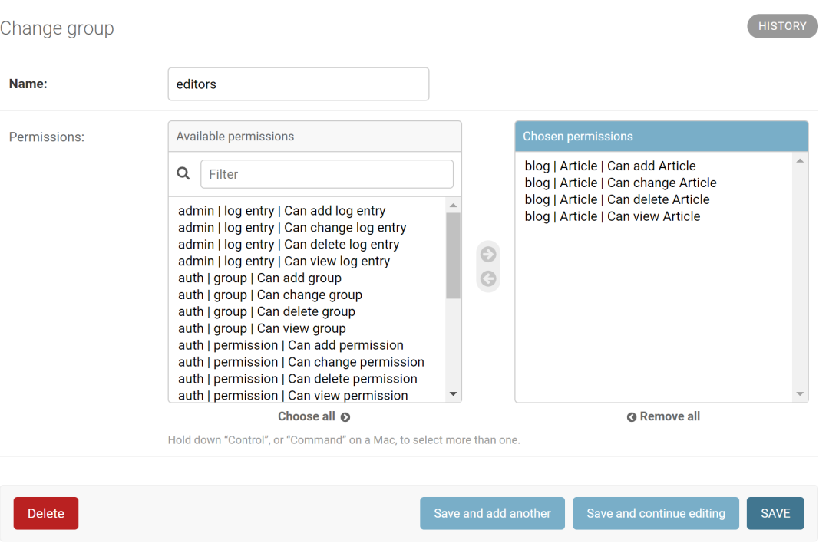Select chosen 'Can add Article' permission
Image resolution: width=829 pixels, height=553 pixels.
(610, 166)
